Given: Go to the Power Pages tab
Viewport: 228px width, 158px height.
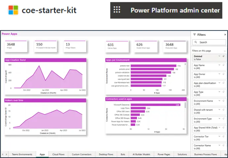Looking at the screenshot, I should [164, 154].
